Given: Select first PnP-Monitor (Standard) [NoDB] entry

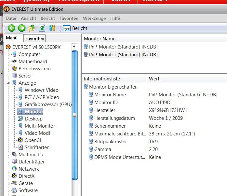Looking at the screenshot, I should [x=123, y=47].
